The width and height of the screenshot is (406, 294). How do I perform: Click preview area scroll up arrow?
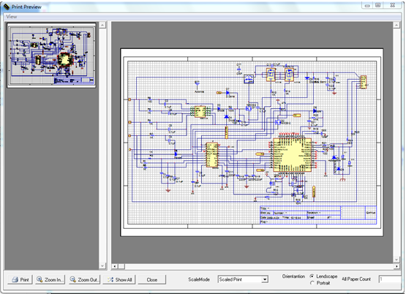click(x=396, y=25)
